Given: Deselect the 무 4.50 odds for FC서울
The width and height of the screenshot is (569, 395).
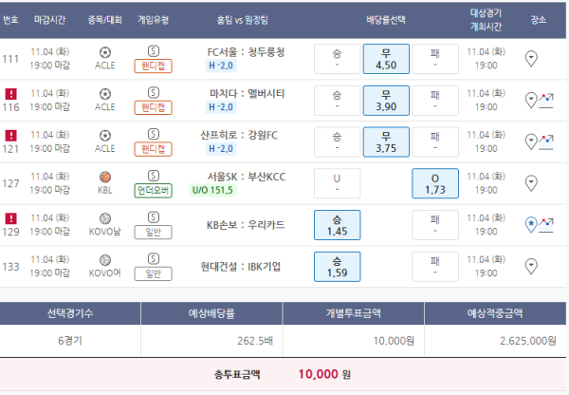Looking at the screenshot, I should pyautogui.click(x=386, y=59).
